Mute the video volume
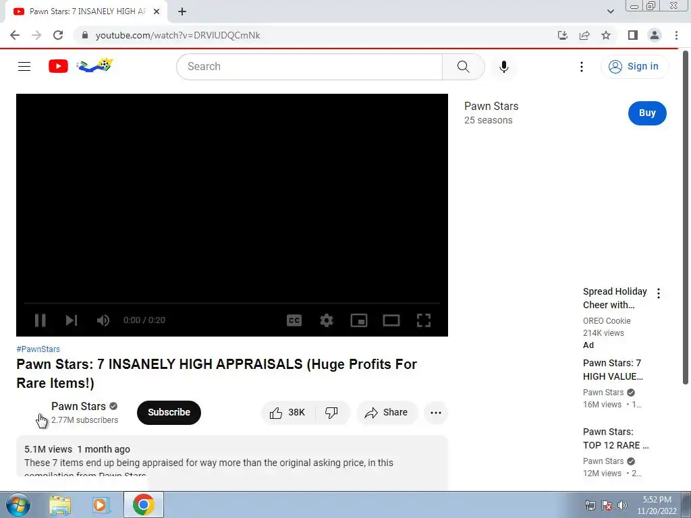691x518 pixels. (x=103, y=320)
